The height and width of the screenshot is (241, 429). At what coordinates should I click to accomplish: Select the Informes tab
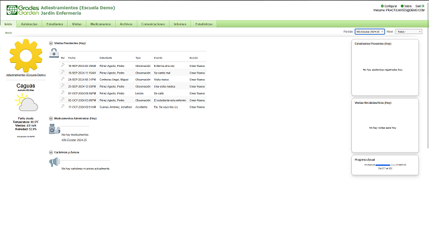[180, 24]
